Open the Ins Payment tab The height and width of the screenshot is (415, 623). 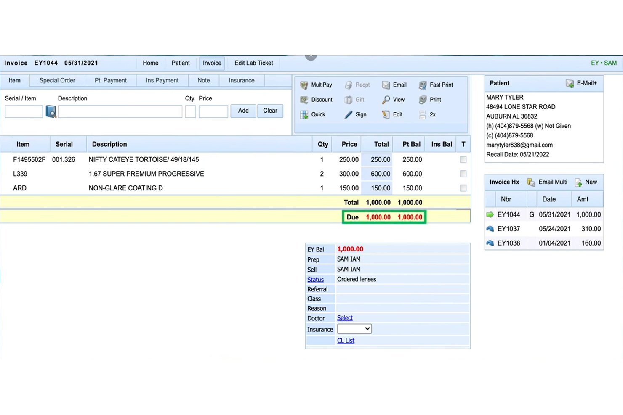[162, 80]
